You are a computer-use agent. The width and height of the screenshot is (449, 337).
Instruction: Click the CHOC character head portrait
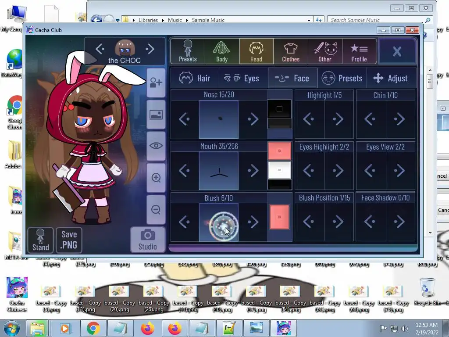tap(125, 48)
